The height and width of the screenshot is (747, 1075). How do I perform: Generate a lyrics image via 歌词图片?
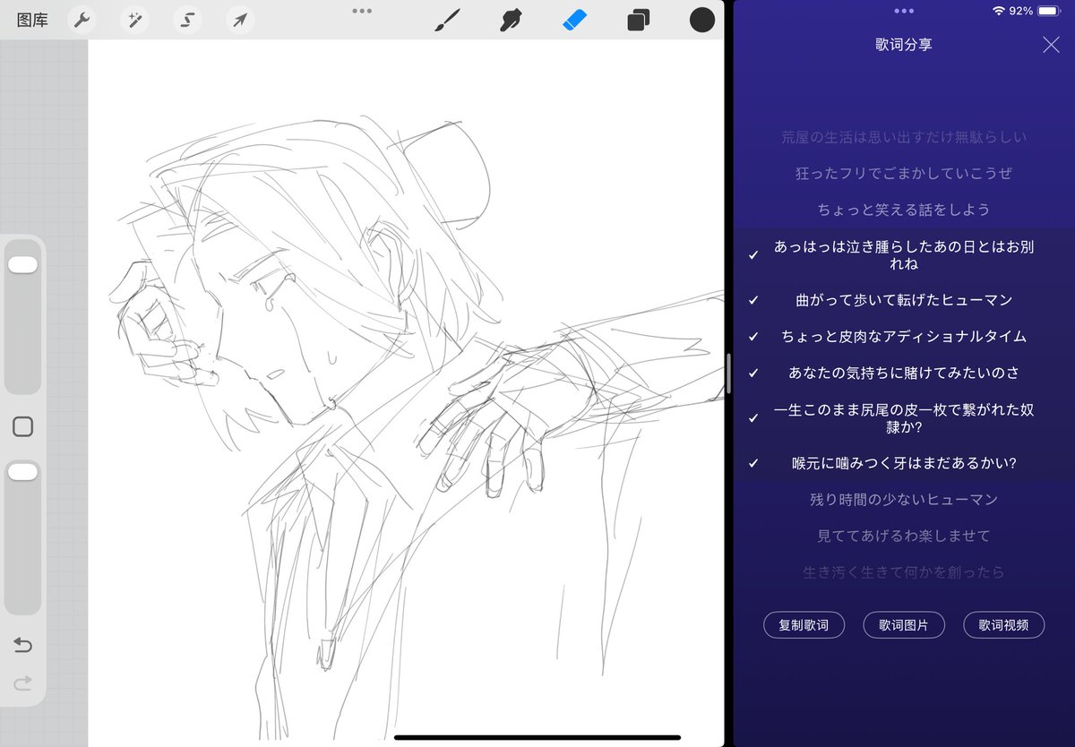click(x=904, y=624)
